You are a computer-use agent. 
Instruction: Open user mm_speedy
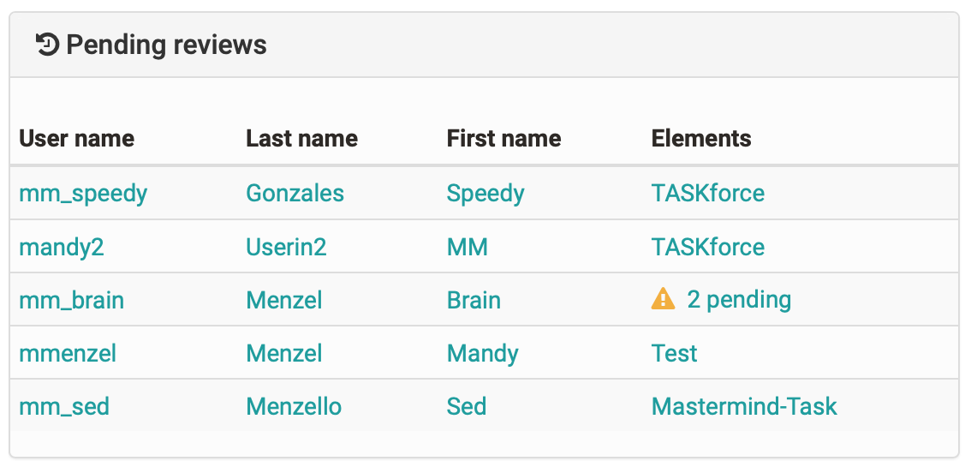pyautogui.click(x=83, y=194)
